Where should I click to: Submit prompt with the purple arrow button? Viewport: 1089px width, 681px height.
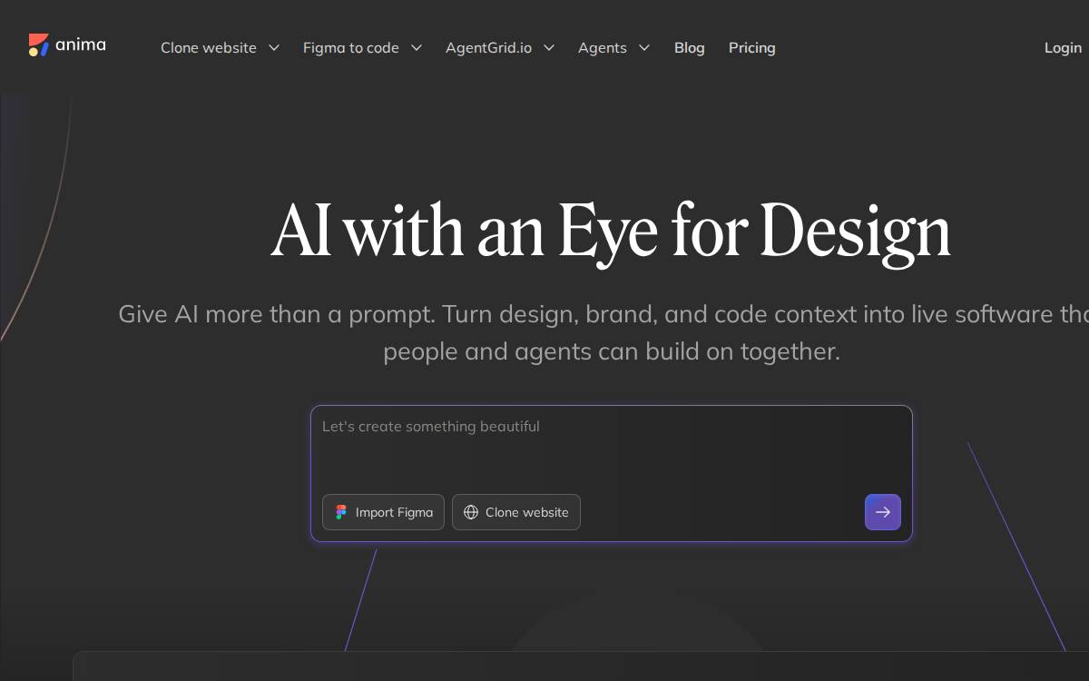883,512
